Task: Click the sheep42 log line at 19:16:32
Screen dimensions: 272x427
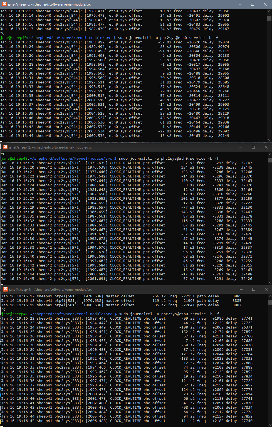Action: tap(127, 221)
